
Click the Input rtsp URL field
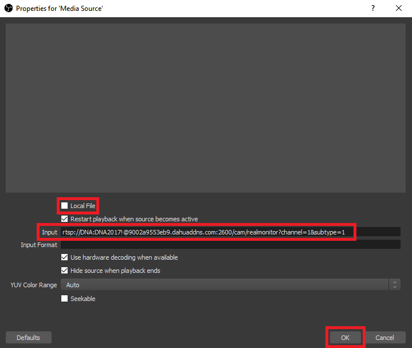pos(230,232)
